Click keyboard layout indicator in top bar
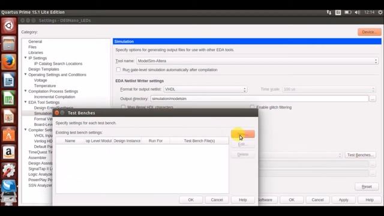 click(338, 12)
